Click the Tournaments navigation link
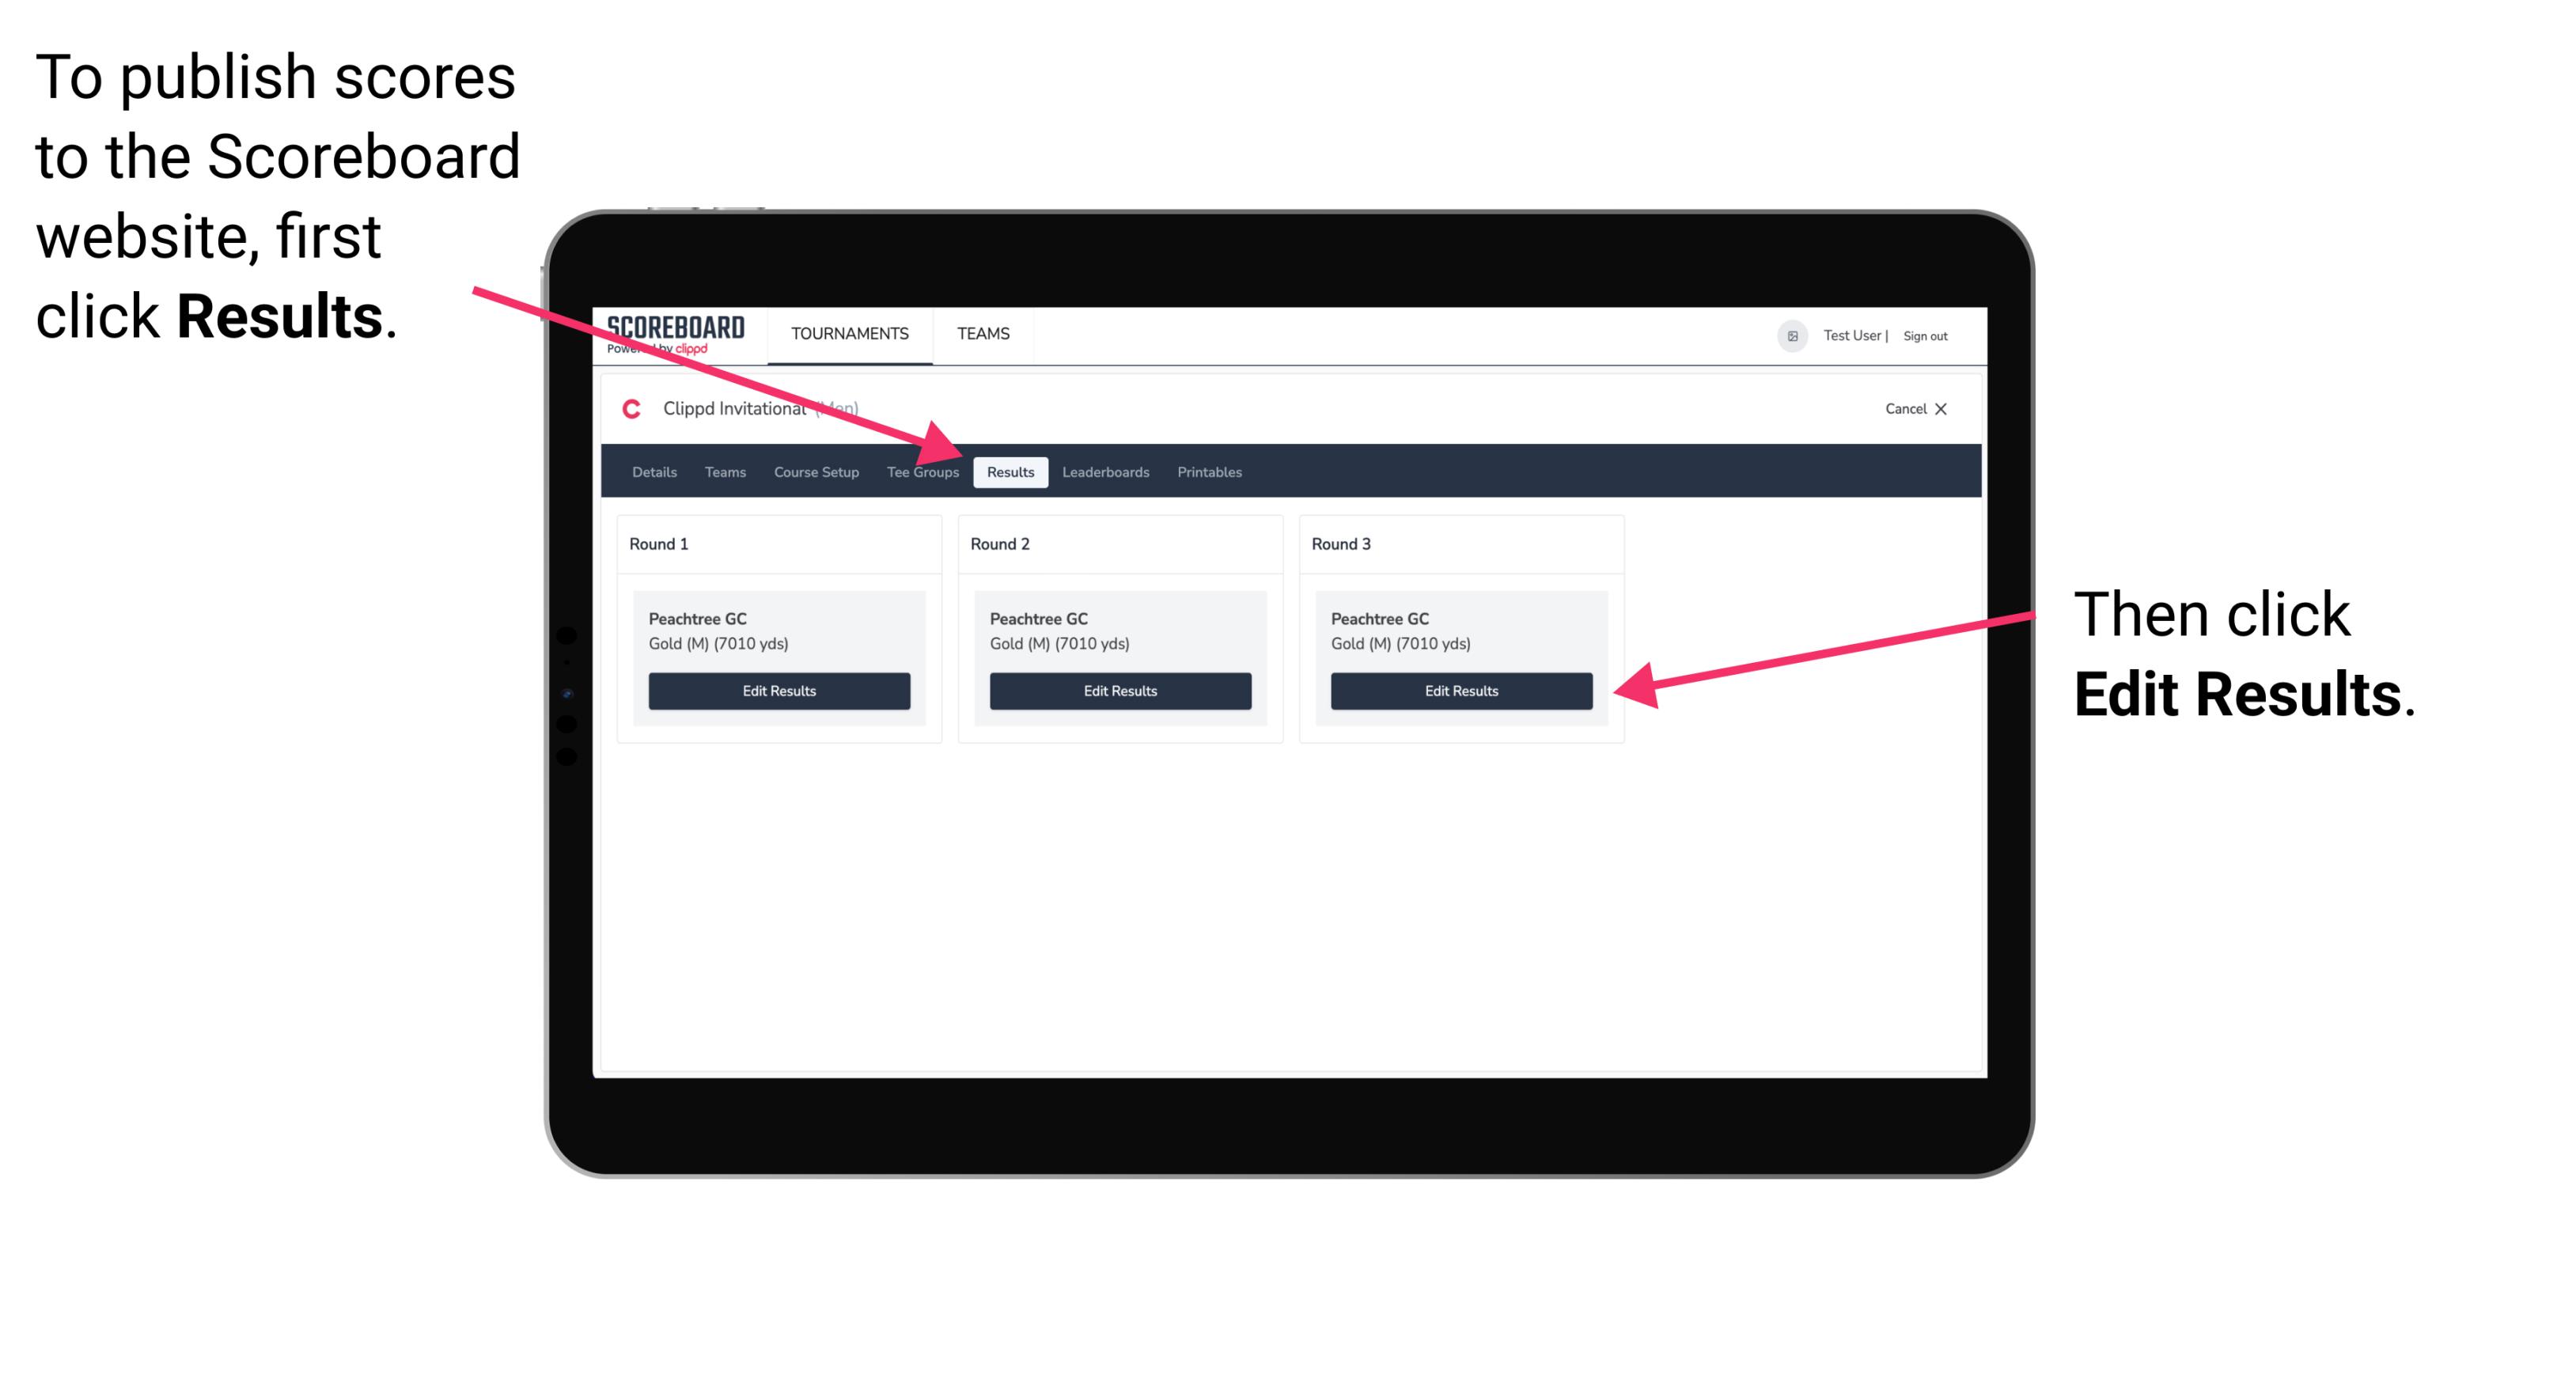Screen dimensions: 2576x1386 click(848, 333)
